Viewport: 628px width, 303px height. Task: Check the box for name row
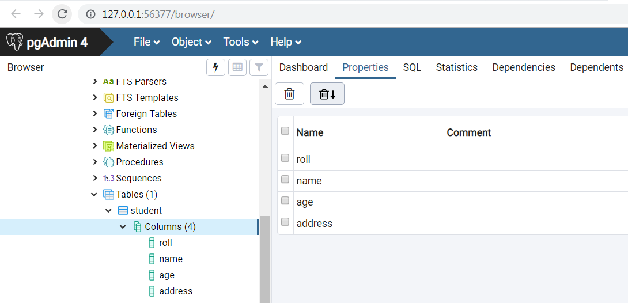click(285, 179)
